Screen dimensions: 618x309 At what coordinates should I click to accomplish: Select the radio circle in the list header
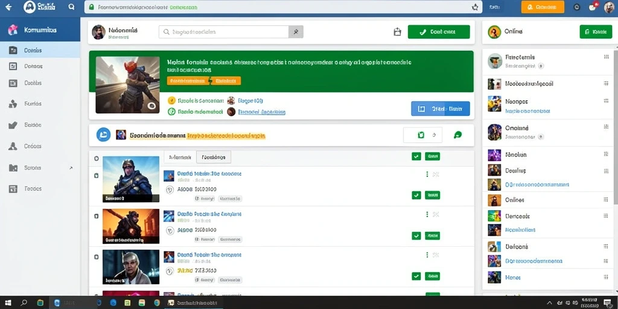coord(96,159)
